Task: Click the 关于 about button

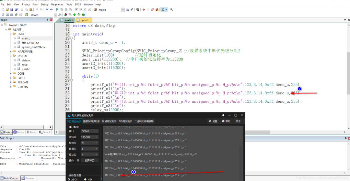Action: (x=239, y=121)
